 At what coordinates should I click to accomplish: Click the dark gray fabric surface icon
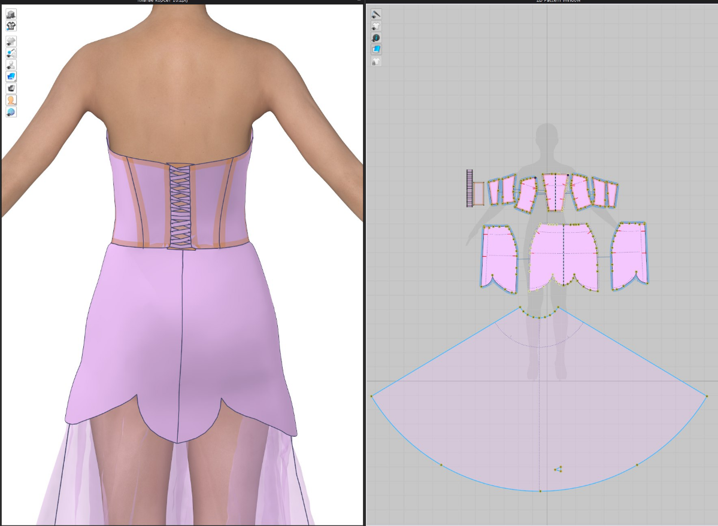(x=11, y=89)
